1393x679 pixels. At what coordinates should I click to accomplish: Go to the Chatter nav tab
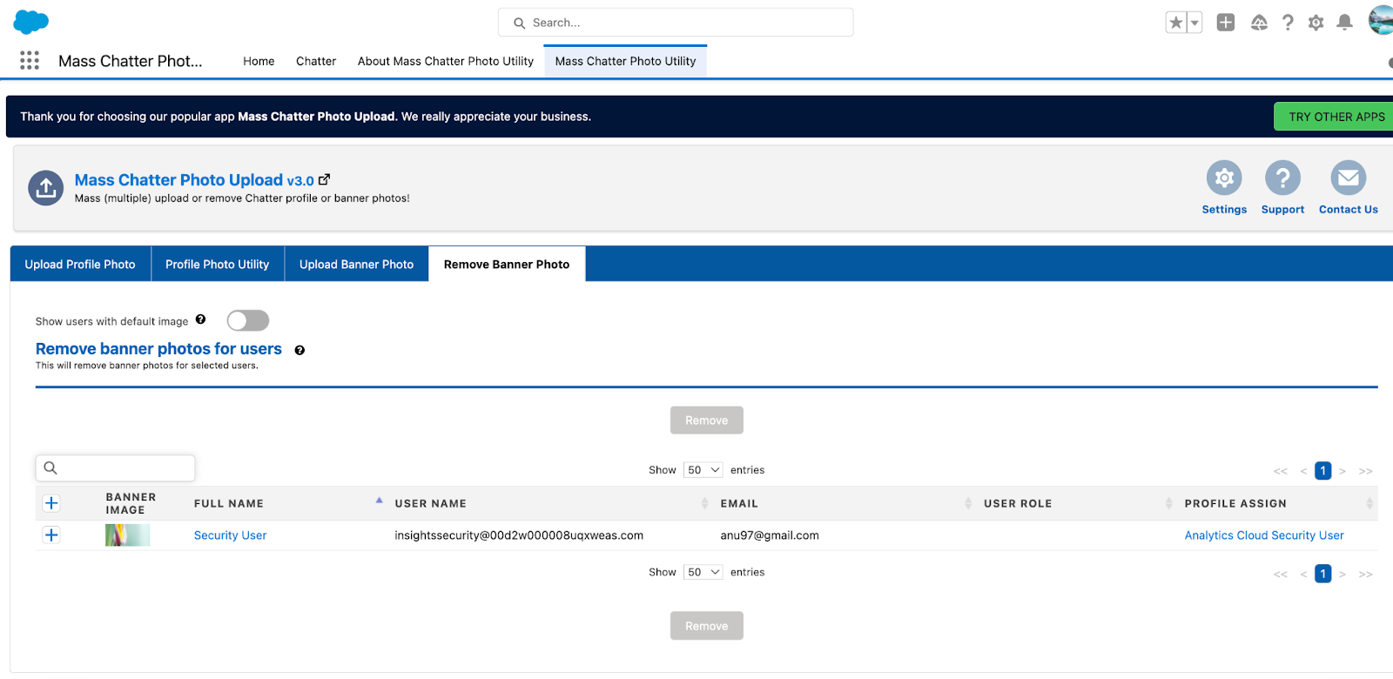(x=316, y=61)
